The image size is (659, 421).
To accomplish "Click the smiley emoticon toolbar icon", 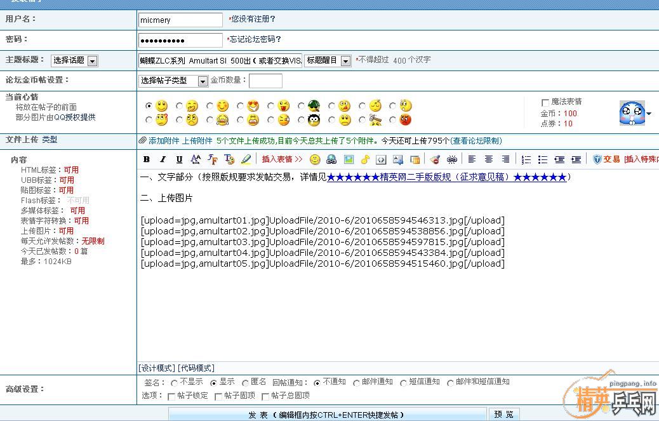I will [x=315, y=159].
